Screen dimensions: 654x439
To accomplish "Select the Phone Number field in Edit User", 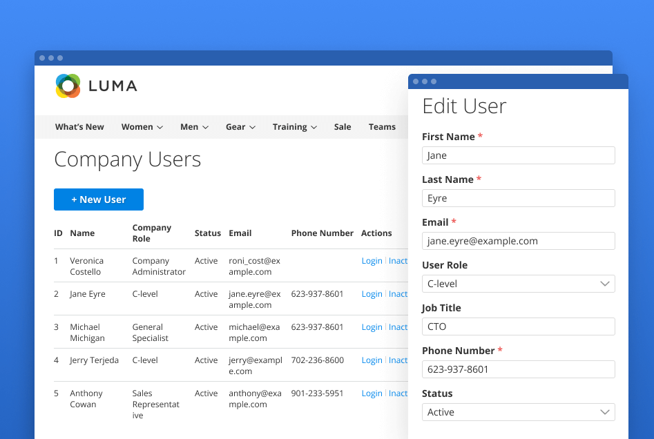I will coord(518,369).
